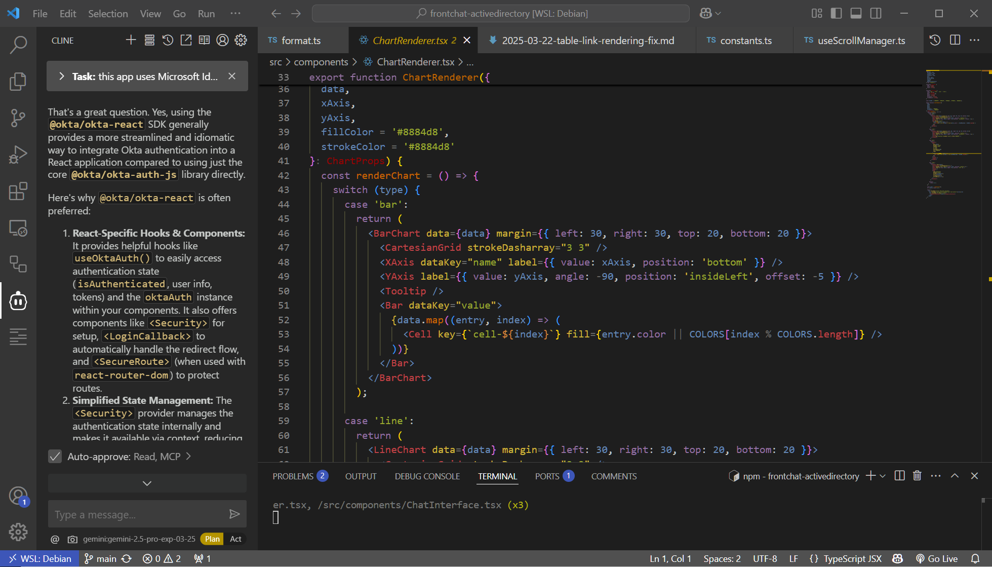Open the Search view in activity bar
The height and width of the screenshot is (567, 992).
[18, 45]
